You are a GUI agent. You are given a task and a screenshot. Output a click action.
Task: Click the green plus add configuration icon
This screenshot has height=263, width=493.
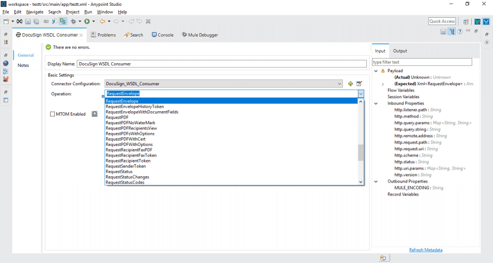pos(350,84)
